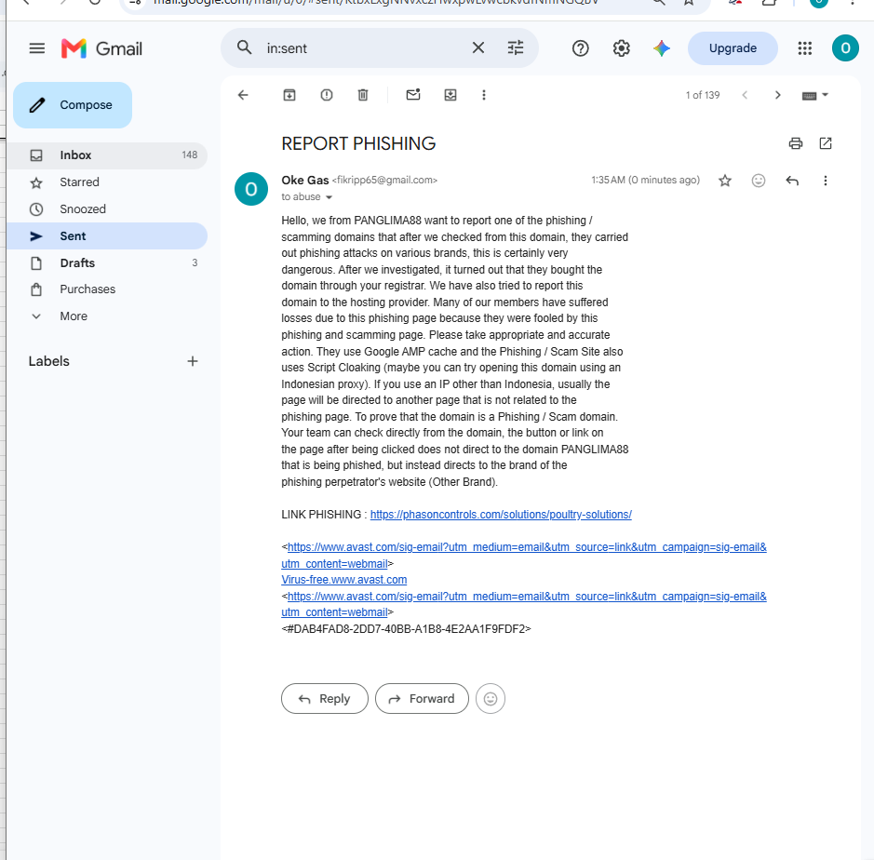Viewport: 874px width, 860px height.
Task: Compose a new email
Action: (x=73, y=105)
